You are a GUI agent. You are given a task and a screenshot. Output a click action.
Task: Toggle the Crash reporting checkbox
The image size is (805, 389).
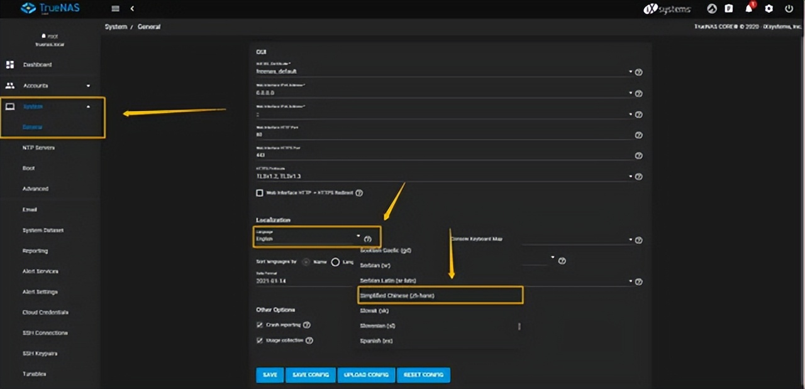[260, 325]
